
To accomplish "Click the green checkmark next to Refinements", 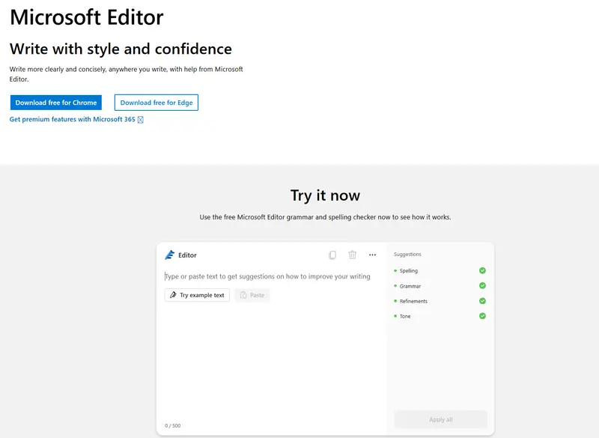I will [482, 301].
